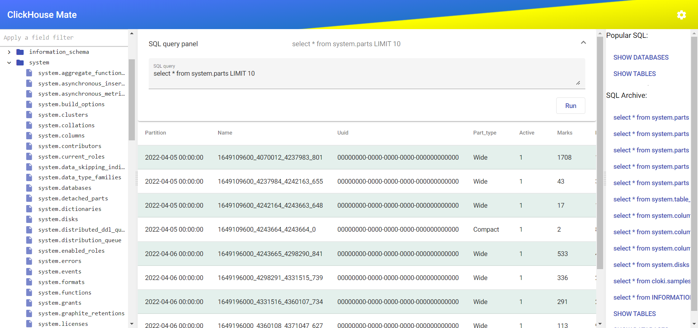Click file icon next to system.databases

[x=29, y=188]
